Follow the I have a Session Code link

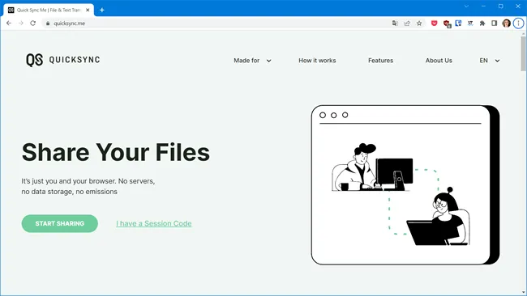(x=154, y=223)
